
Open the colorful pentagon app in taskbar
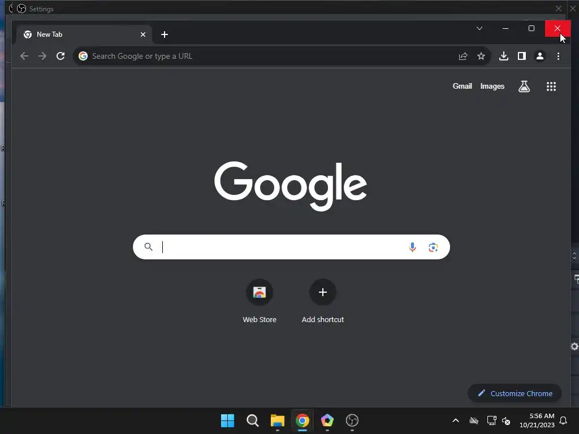click(x=327, y=420)
